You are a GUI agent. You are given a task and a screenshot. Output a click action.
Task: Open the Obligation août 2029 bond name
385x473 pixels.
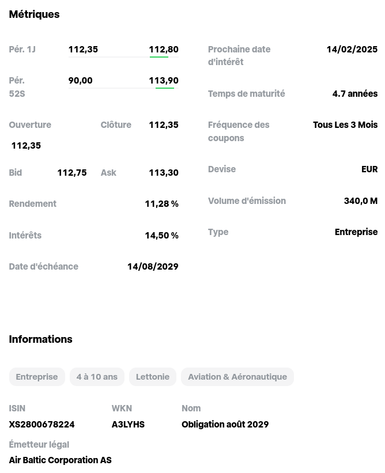(x=225, y=424)
